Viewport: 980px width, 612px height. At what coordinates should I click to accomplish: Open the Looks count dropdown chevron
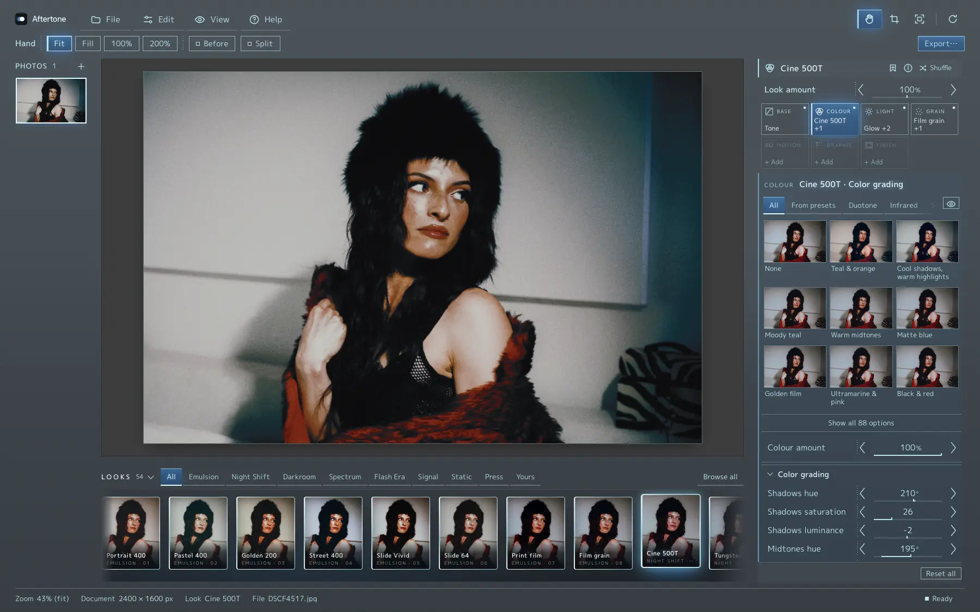[151, 477]
